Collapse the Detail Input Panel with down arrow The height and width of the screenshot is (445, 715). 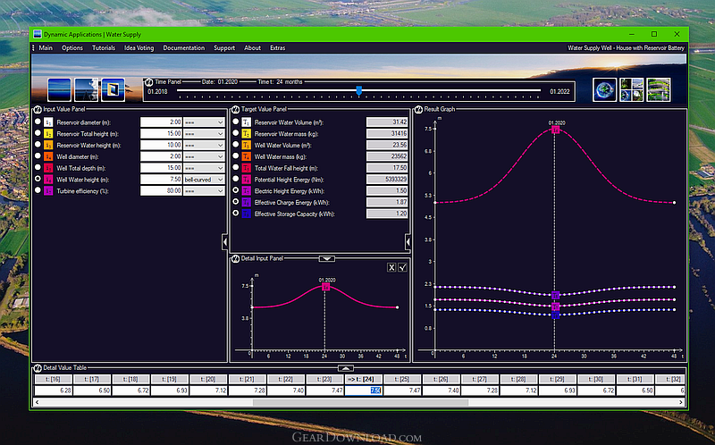click(326, 258)
